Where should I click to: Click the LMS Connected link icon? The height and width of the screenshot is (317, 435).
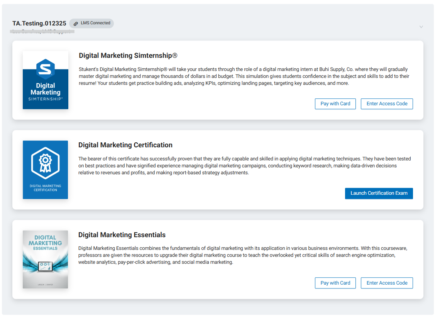pyautogui.click(x=76, y=24)
